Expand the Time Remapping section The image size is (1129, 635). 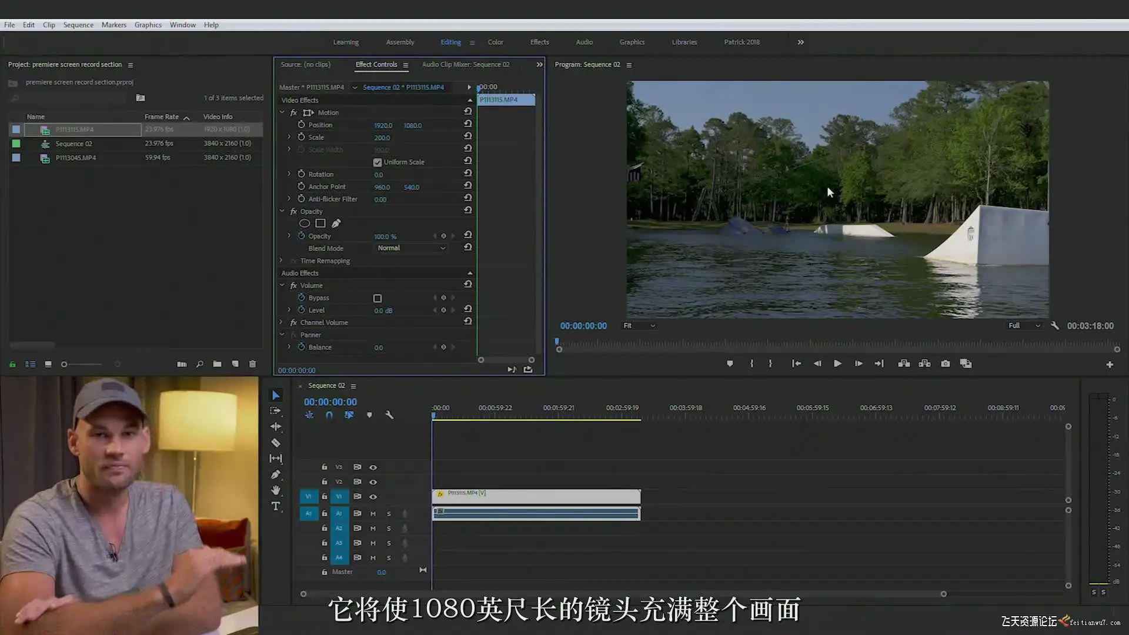[281, 260]
